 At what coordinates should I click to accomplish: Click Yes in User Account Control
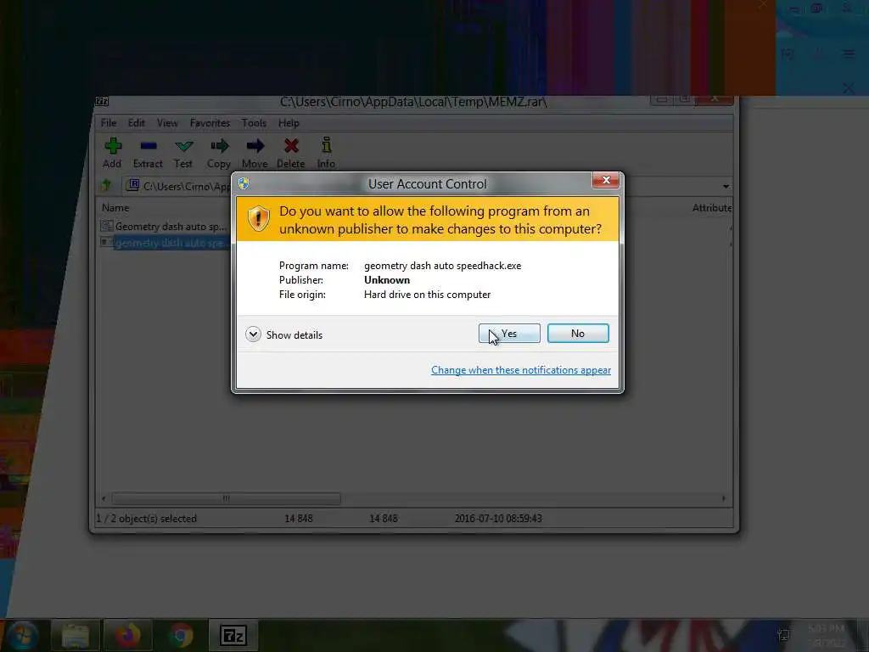coord(509,333)
